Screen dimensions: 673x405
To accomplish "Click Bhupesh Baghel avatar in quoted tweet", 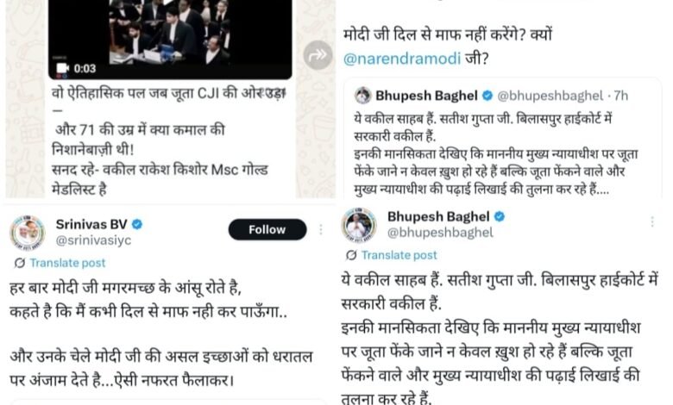I will click(362, 95).
